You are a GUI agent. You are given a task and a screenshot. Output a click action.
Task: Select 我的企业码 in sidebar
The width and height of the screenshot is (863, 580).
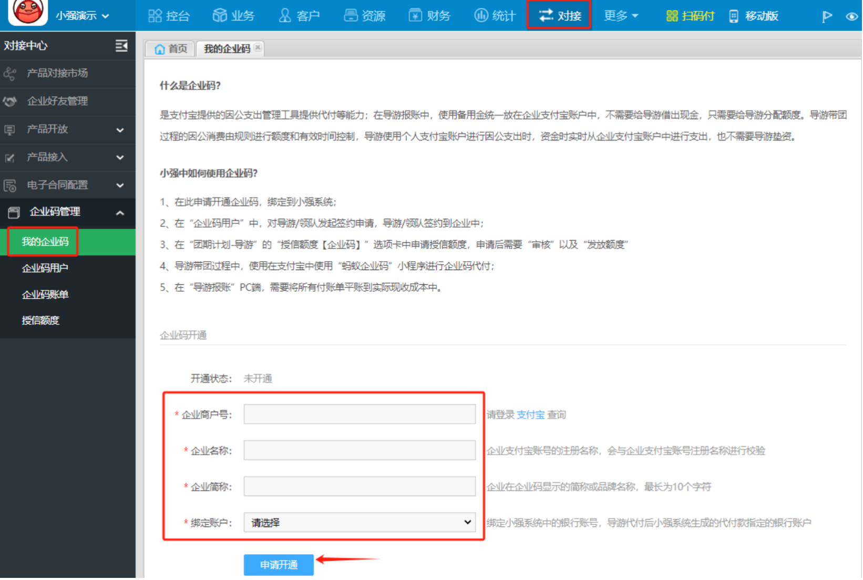click(x=67, y=242)
